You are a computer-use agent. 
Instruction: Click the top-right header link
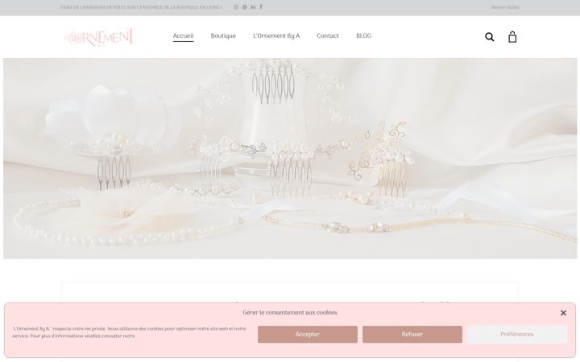505,7
